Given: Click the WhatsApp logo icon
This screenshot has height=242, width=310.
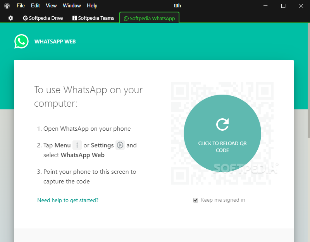Looking at the screenshot, I should pyautogui.click(x=21, y=41).
